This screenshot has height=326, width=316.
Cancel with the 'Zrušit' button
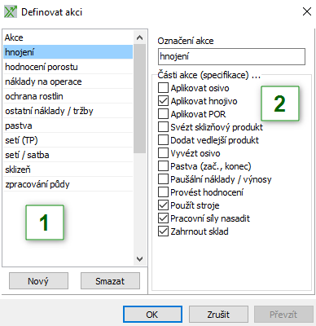218,315
